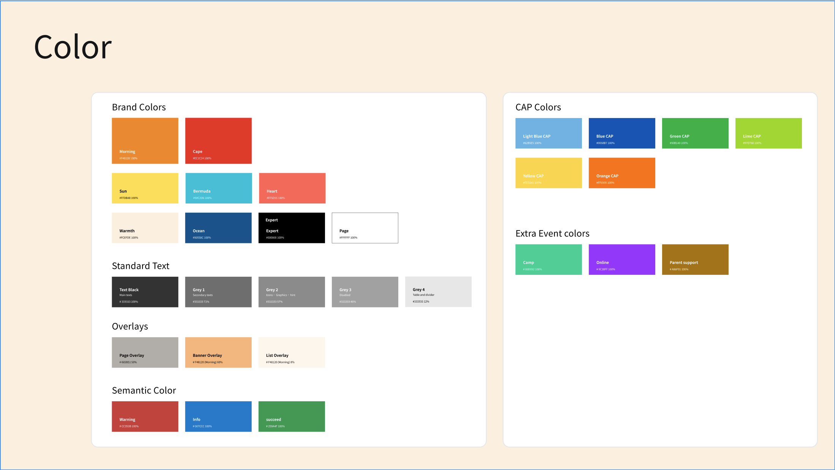
Task: Select the white Page swatch
Action: coord(365,228)
